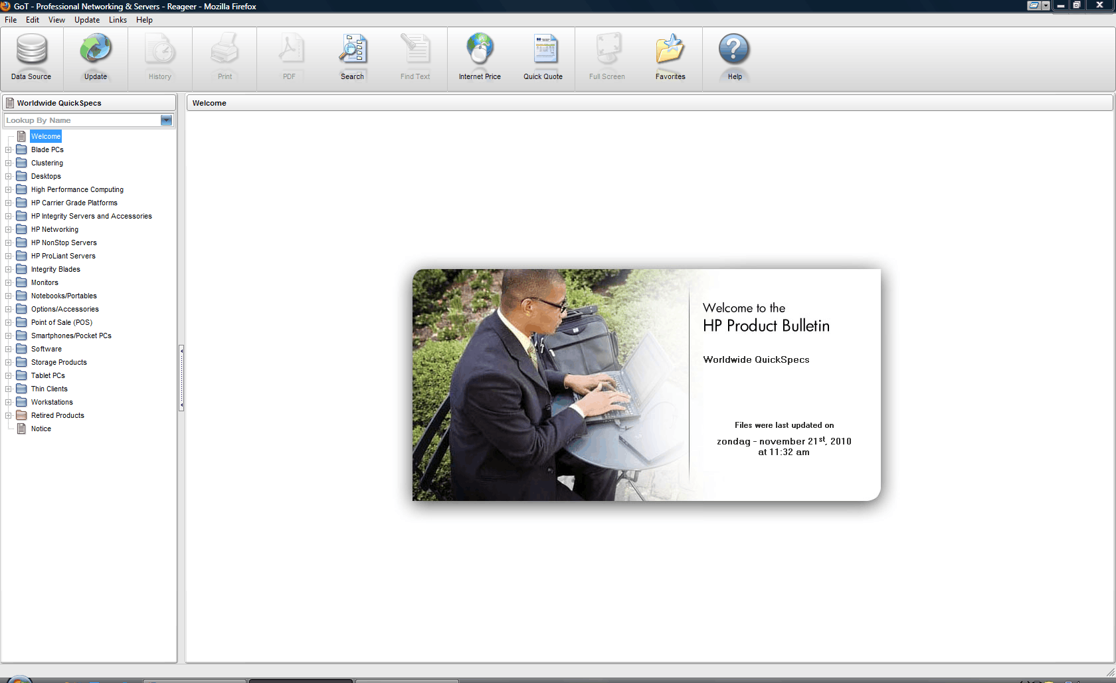Select the Point of Sale (POS) category
The image size is (1116, 683).
[62, 322]
